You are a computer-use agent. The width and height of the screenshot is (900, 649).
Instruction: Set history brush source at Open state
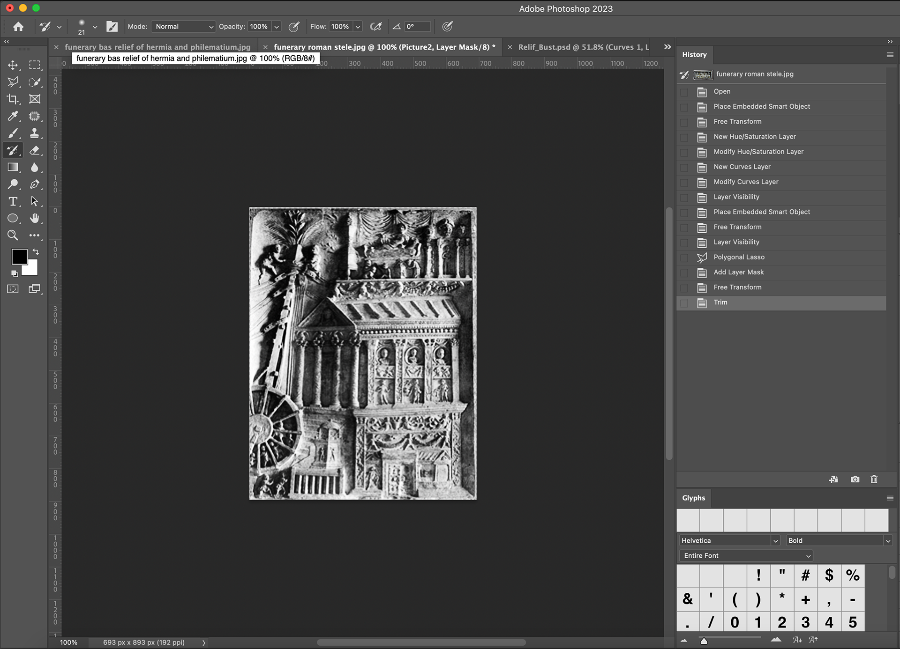pyautogui.click(x=684, y=92)
